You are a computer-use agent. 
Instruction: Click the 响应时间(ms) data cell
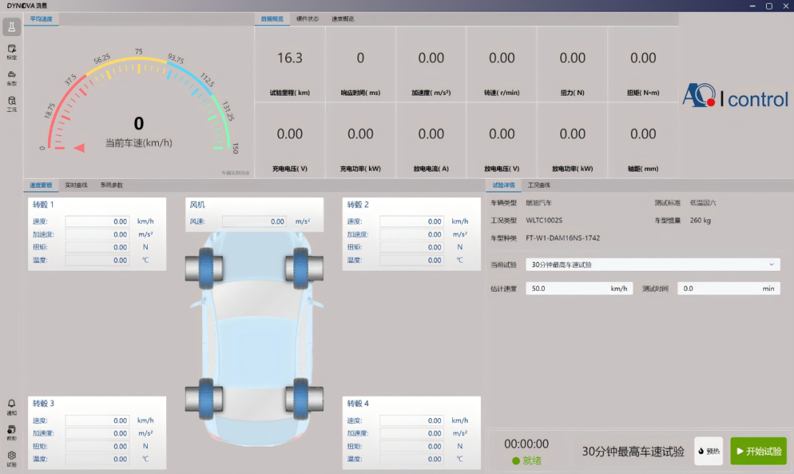pyautogui.click(x=360, y=64)
